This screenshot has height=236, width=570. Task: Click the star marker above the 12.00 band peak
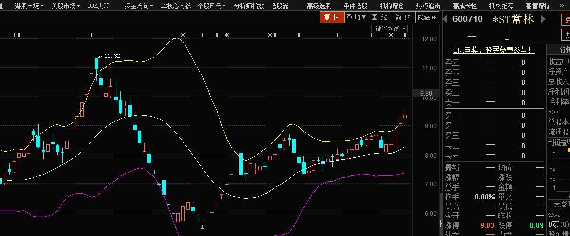click(183, 35)
